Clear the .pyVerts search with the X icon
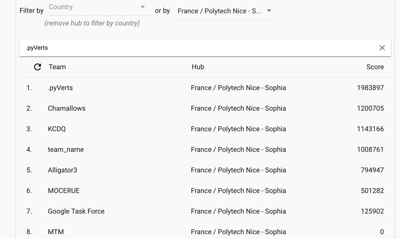Screen dimensions: 400x239 click(382, 48)
